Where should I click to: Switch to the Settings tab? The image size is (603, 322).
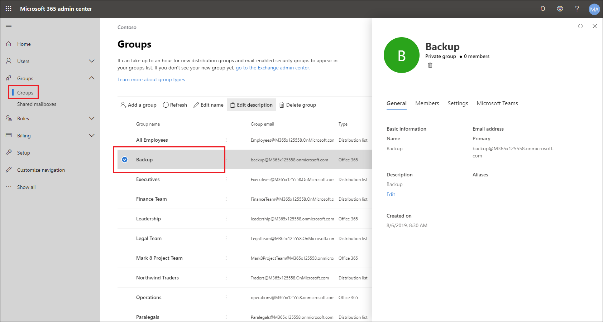(458, 103)
